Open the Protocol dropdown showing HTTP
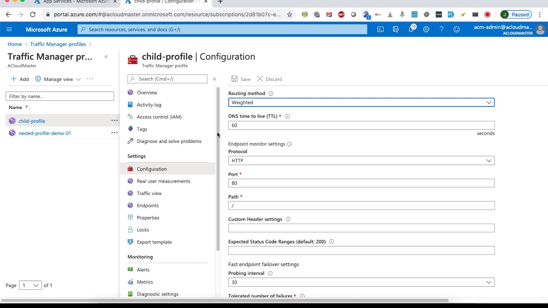The image size is (548, 308). click(x=361, y=160)
